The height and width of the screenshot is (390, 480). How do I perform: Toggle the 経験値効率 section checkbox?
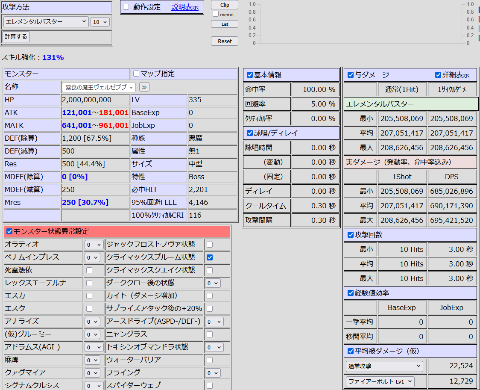(351, 293)
